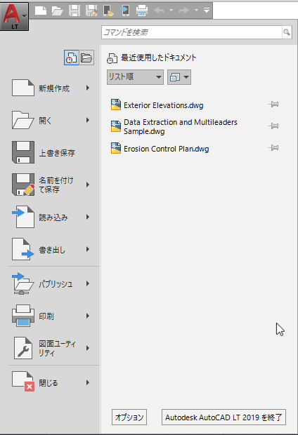Click the コマンドを検索 search field
The image size is (298, 435).
click(x=192, y=32)
